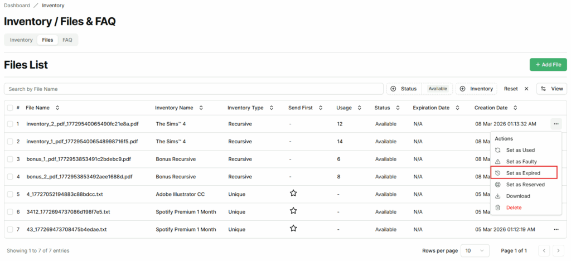Check the box for inventory_2_pdf file row
The image size is (571, 261).
pyautogui.click(x=9, y=124)
